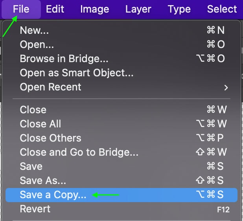Click the Open Recent submenu arrow
The width and height of the screenshot is (243, 221).
226,87
